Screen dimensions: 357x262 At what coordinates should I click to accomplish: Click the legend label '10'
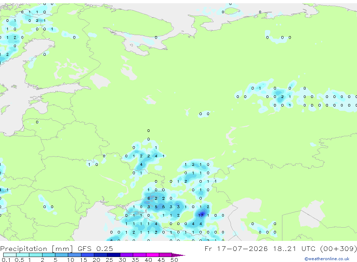click(70, 260)
